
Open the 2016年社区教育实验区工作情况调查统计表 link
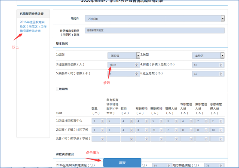click(33, 26)
